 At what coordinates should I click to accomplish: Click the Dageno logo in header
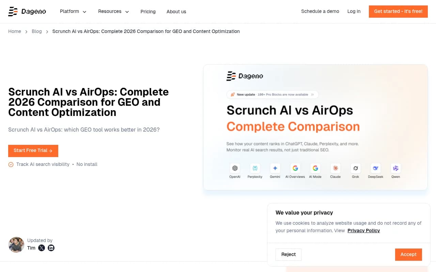(x=27, y=12)
